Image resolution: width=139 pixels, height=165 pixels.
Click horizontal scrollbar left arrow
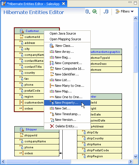click(x=3, y=161)
